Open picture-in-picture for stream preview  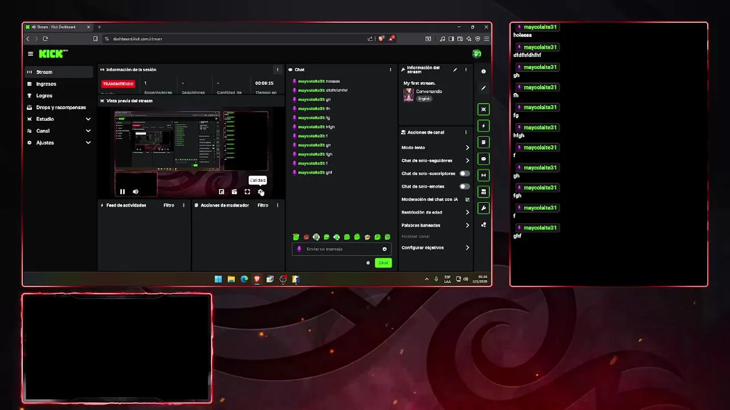point(221,192)
